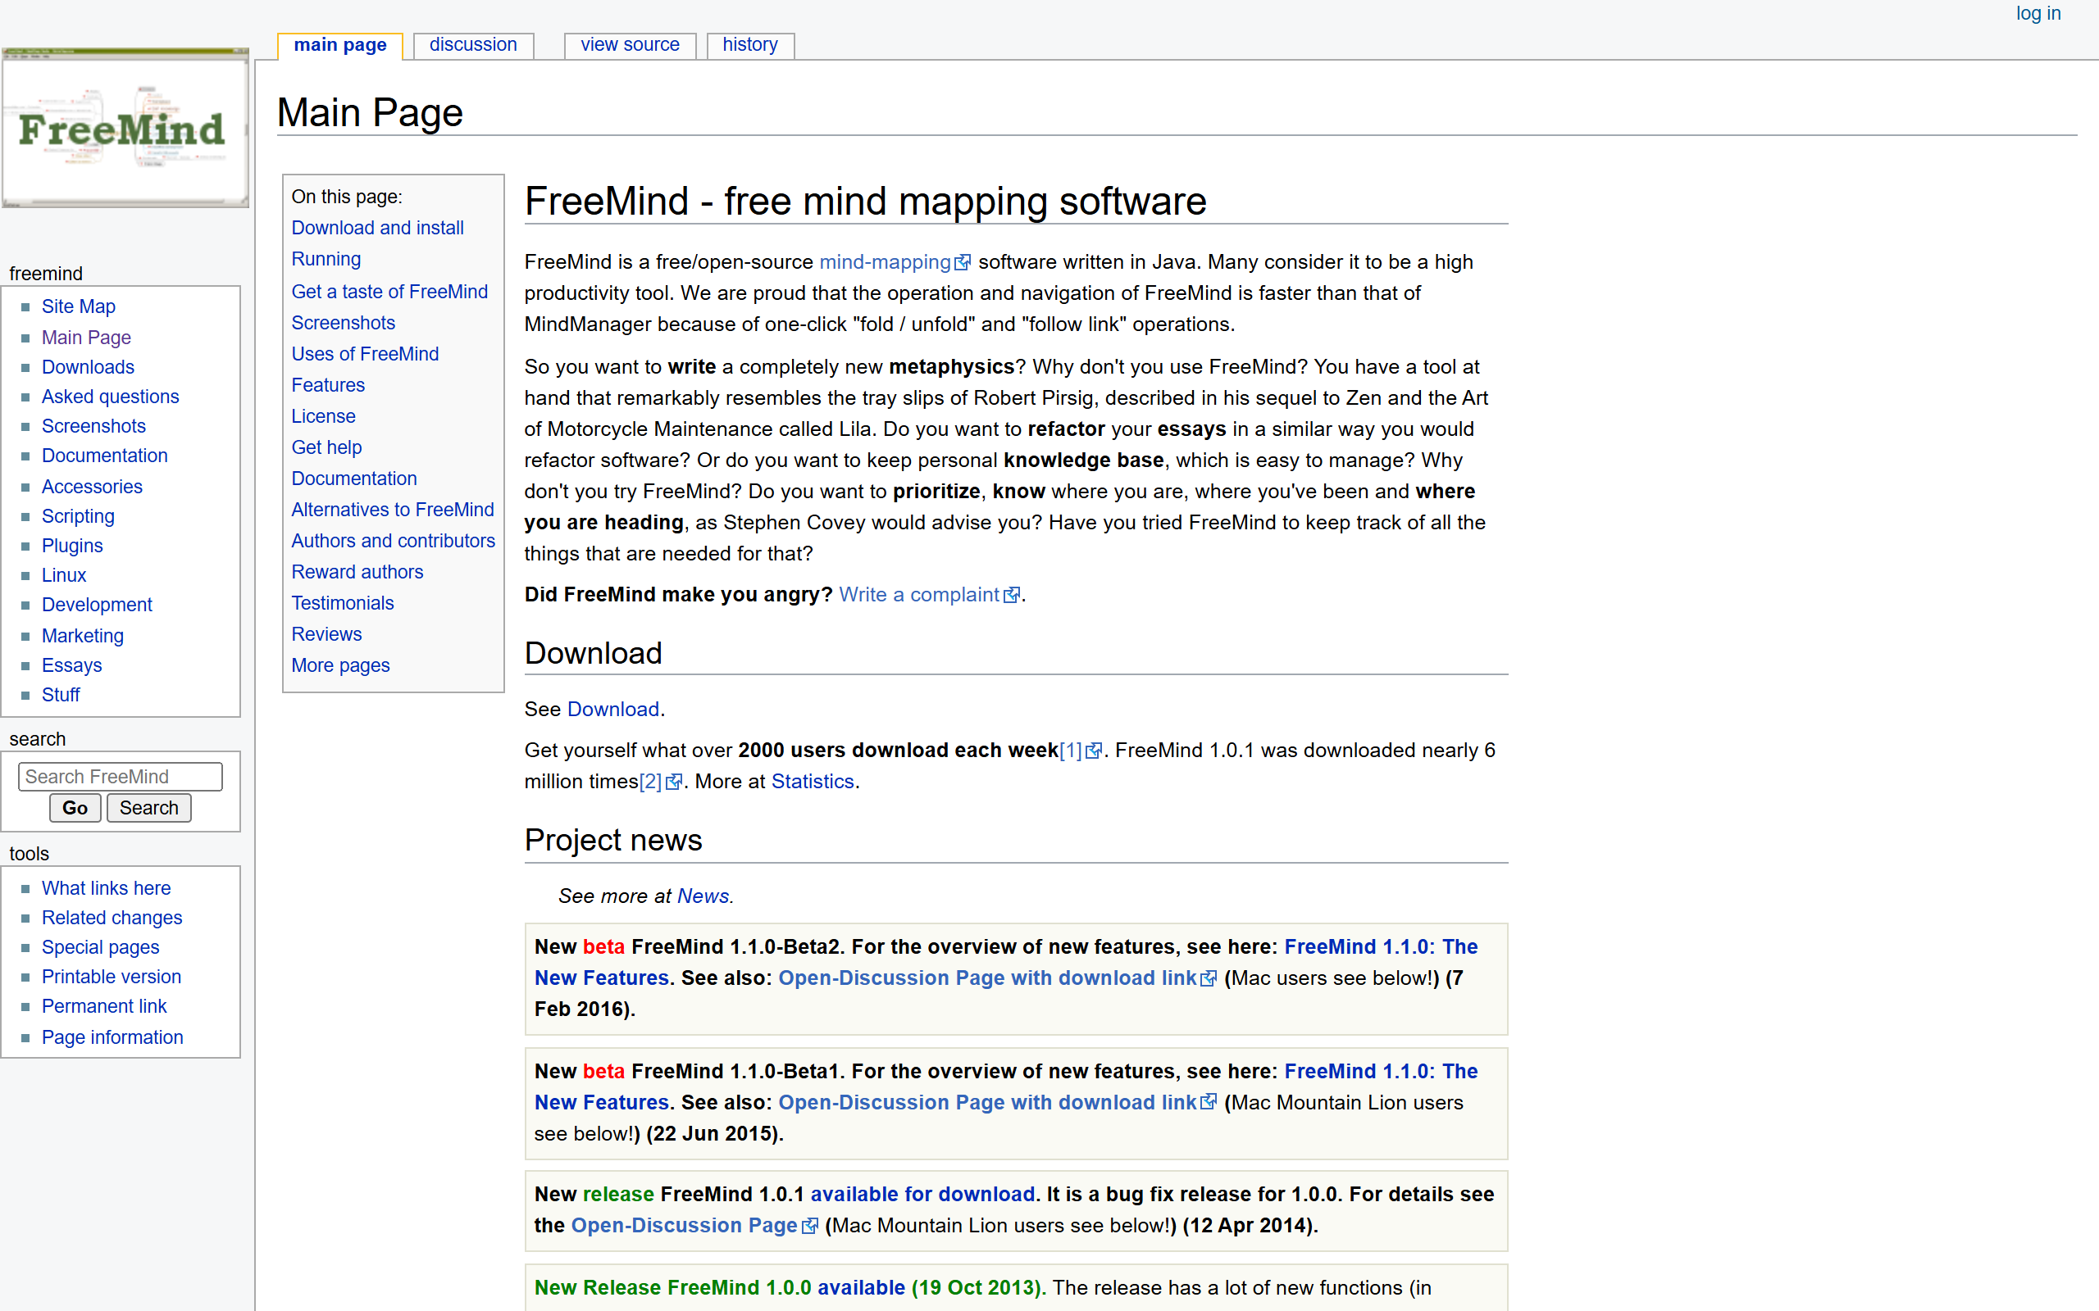Open Site Map in sidebar
This screenshot has width=2099, height=1311.
tap(78, 306)
